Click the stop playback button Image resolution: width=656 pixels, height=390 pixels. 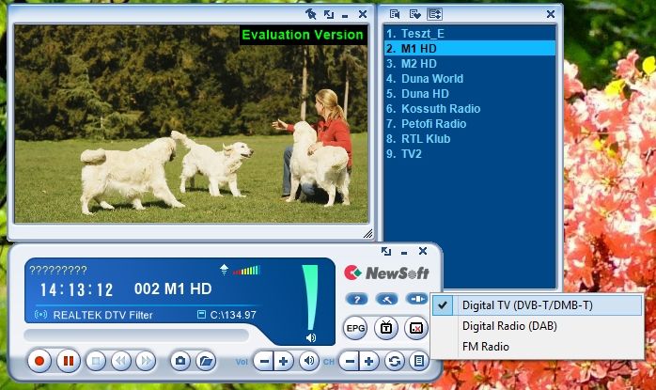click(x=96, y=361)
